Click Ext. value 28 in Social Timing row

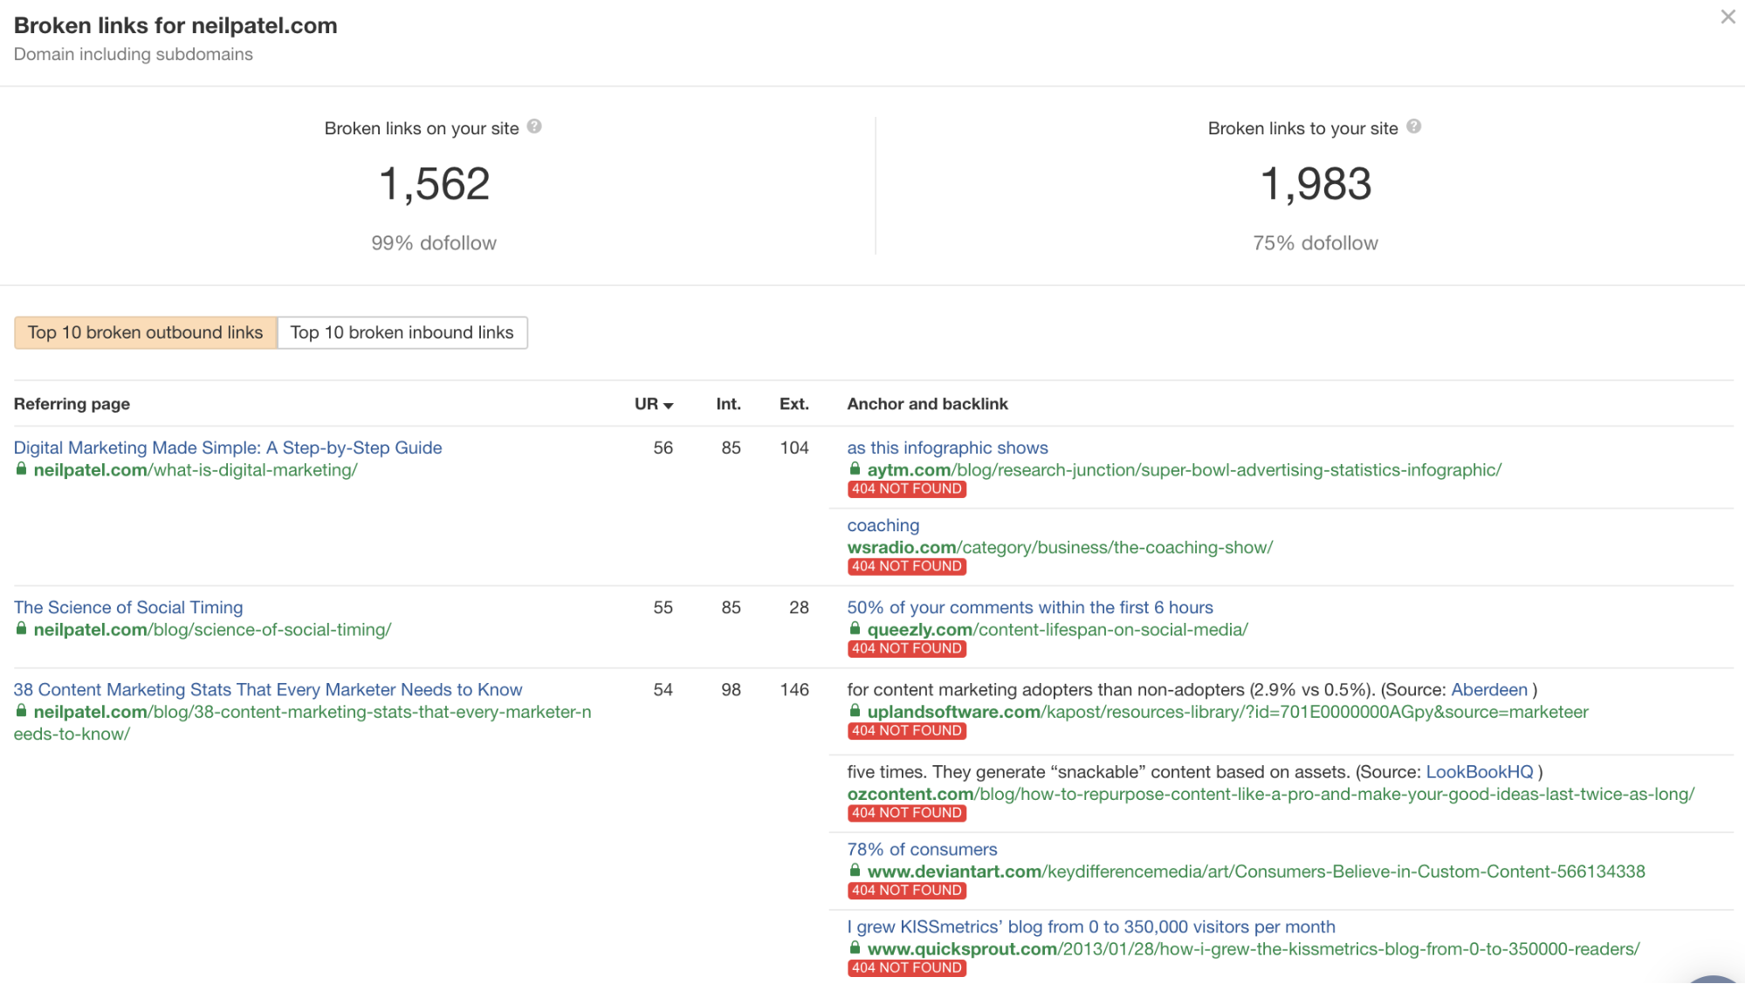click(x=799, y=607)
